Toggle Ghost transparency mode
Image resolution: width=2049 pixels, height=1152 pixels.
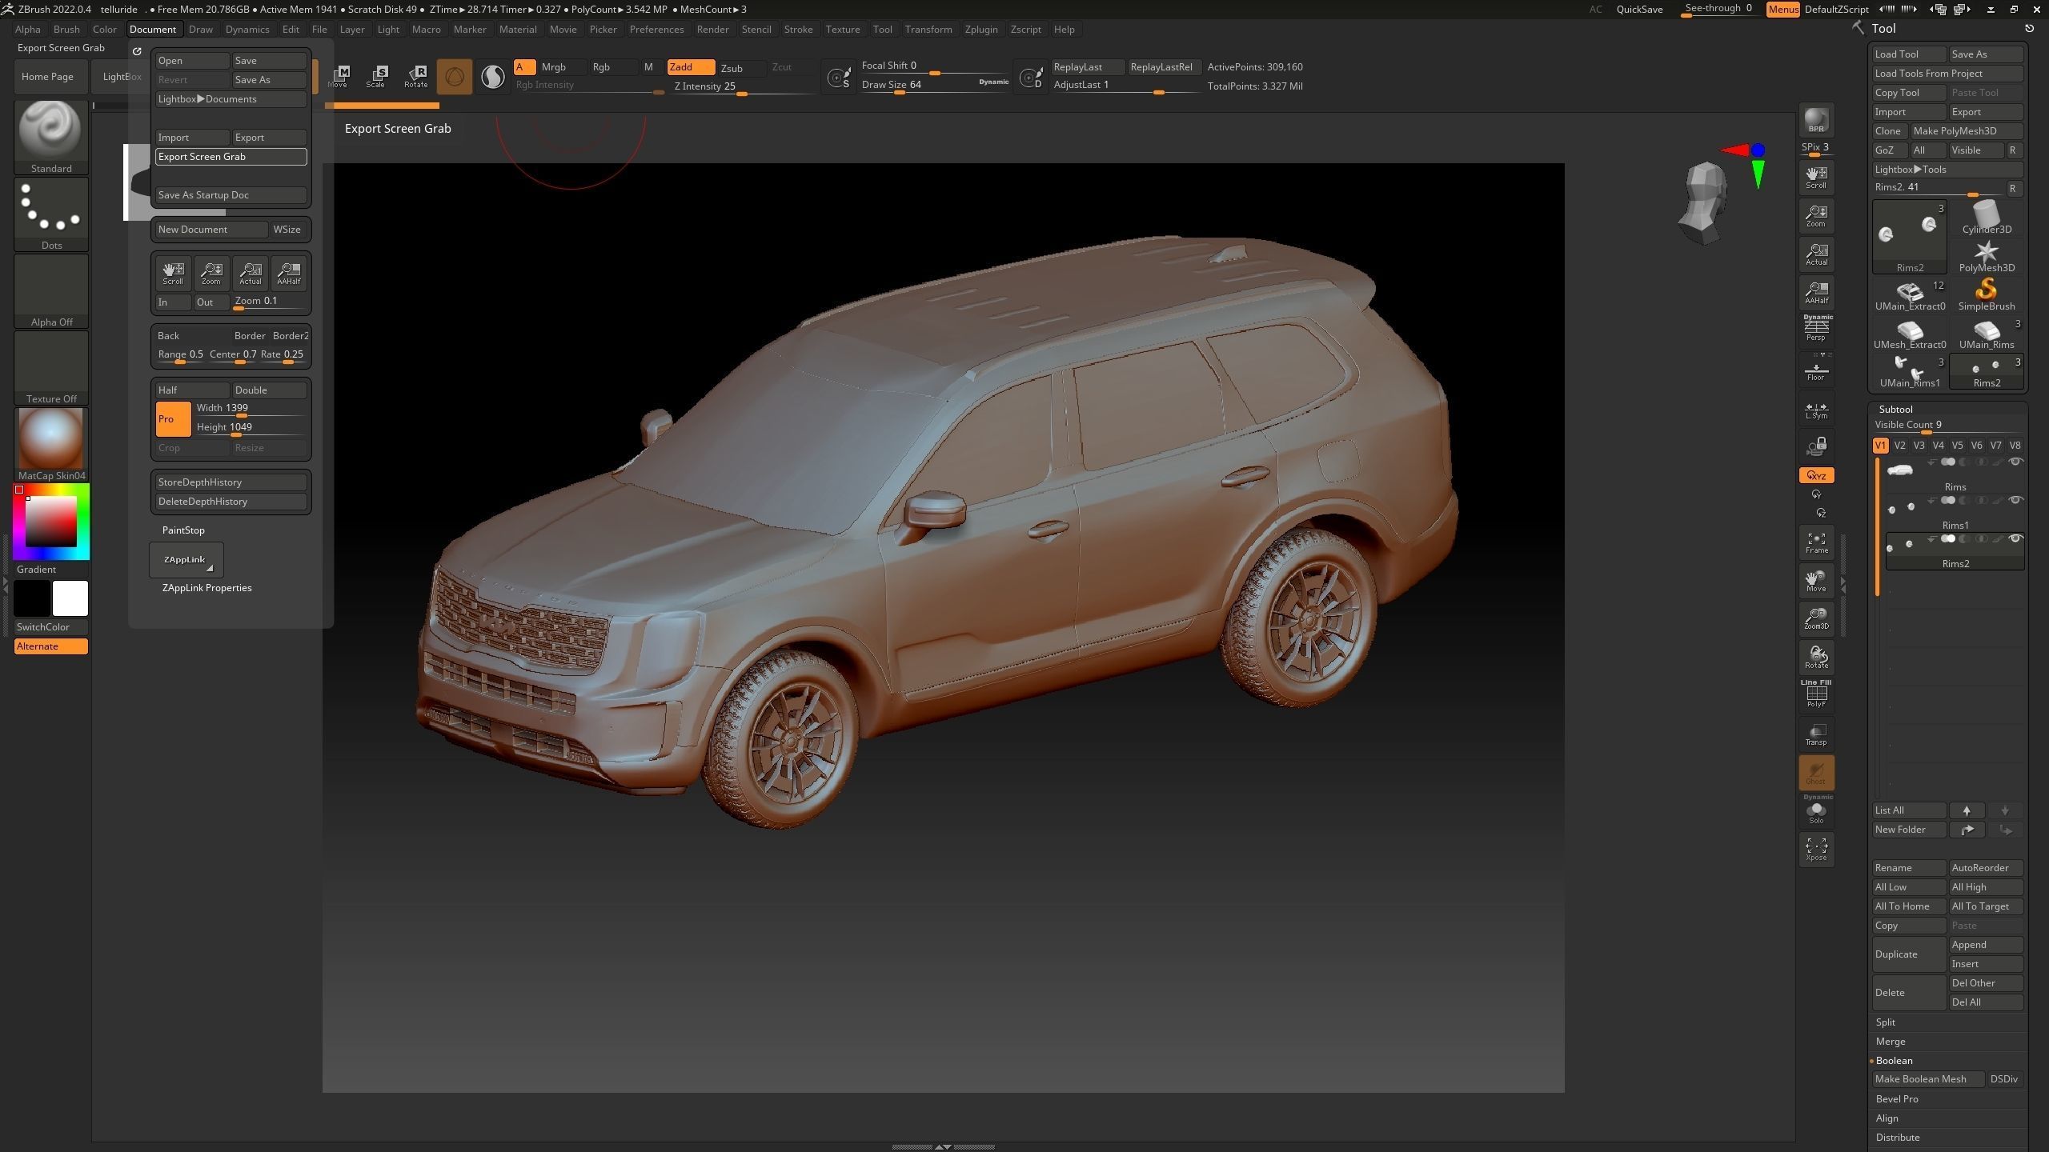(x=1816, y=773)
